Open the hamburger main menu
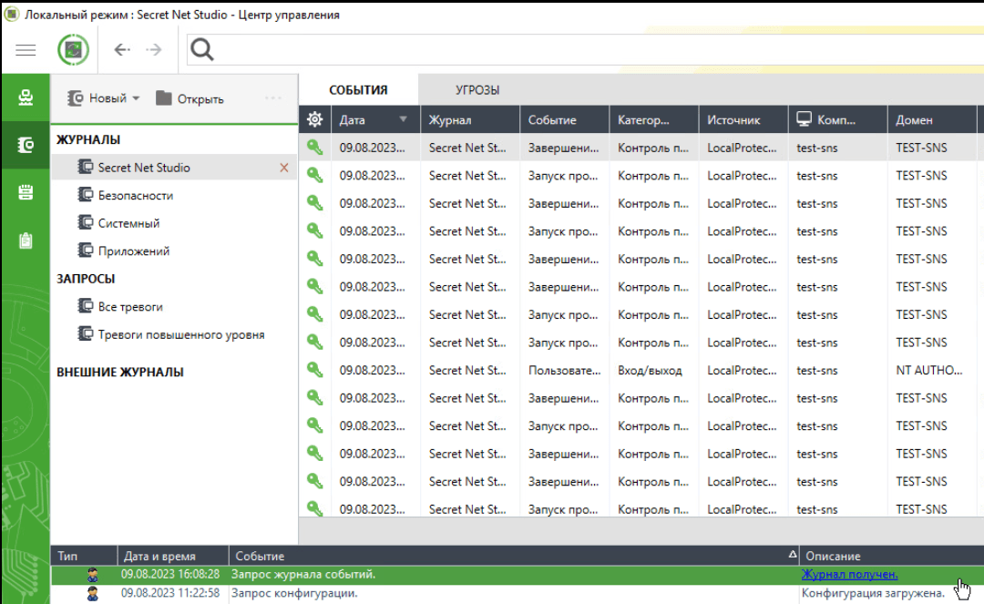The width and height of the screenshot is (984, 604). point(26,50)
